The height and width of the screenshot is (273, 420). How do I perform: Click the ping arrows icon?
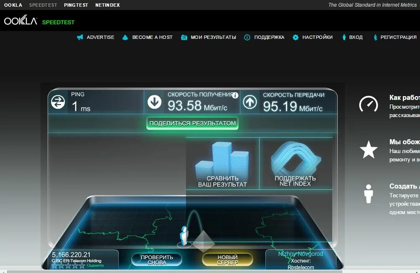(58, 102)
